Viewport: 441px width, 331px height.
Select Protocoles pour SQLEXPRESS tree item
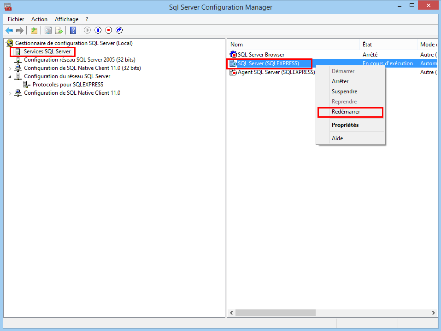pos(68,85)
